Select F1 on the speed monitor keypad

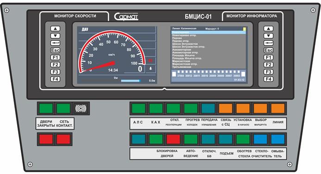point(55,57)
